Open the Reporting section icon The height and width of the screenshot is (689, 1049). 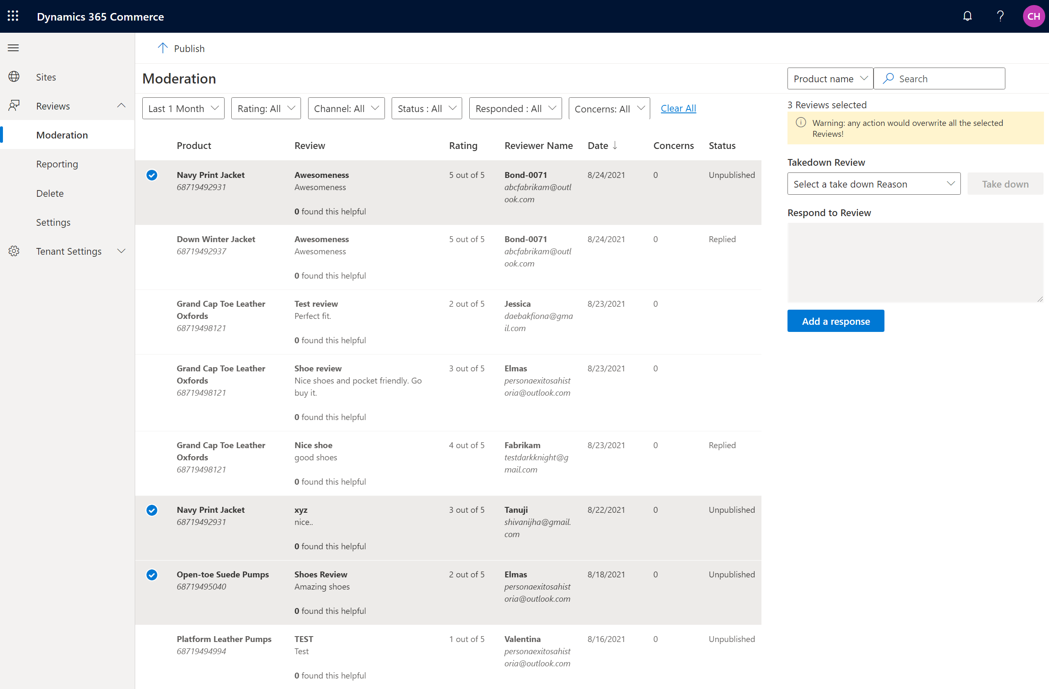(58, 164)
